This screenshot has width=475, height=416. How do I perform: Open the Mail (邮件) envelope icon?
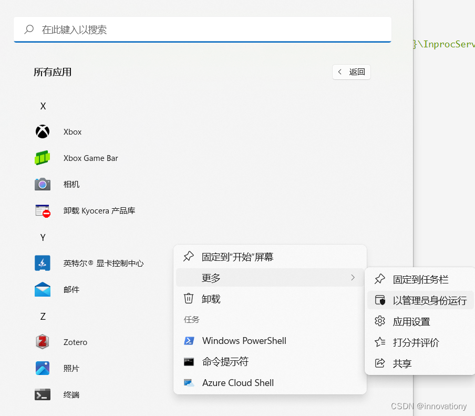(x=43, y=289)
